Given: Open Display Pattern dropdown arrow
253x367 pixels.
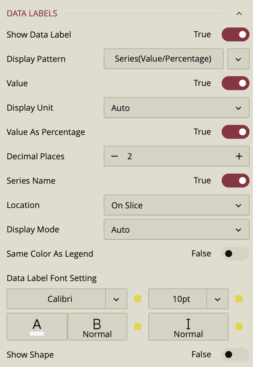Looking at the screenshot, I should click(x=238, y=59).
